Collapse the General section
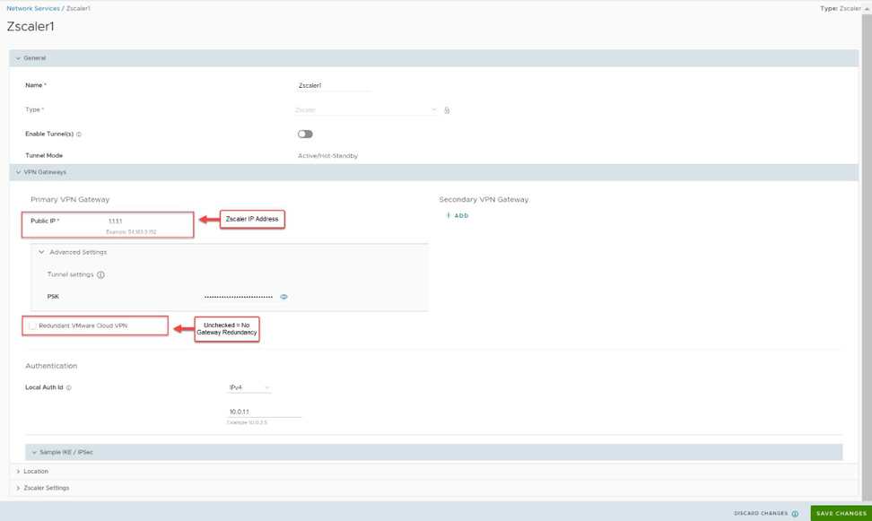The width and height of the screenshot is (872, 521). pyautogui.click(x=18, y=58)
